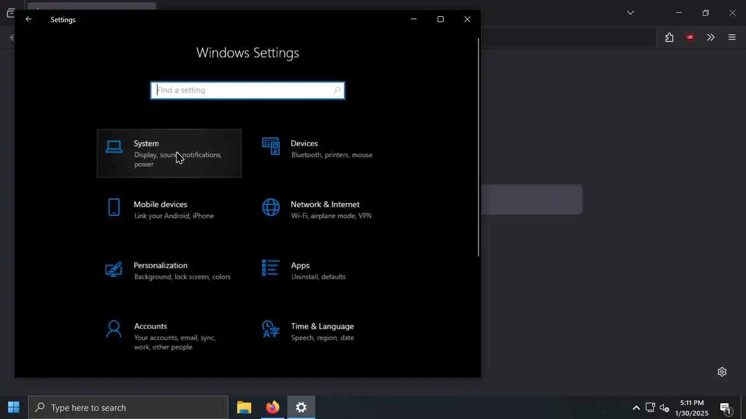746x419 pixels.
Task: Click 'Speech, region, date' description
Action: (x=322, y=338)
